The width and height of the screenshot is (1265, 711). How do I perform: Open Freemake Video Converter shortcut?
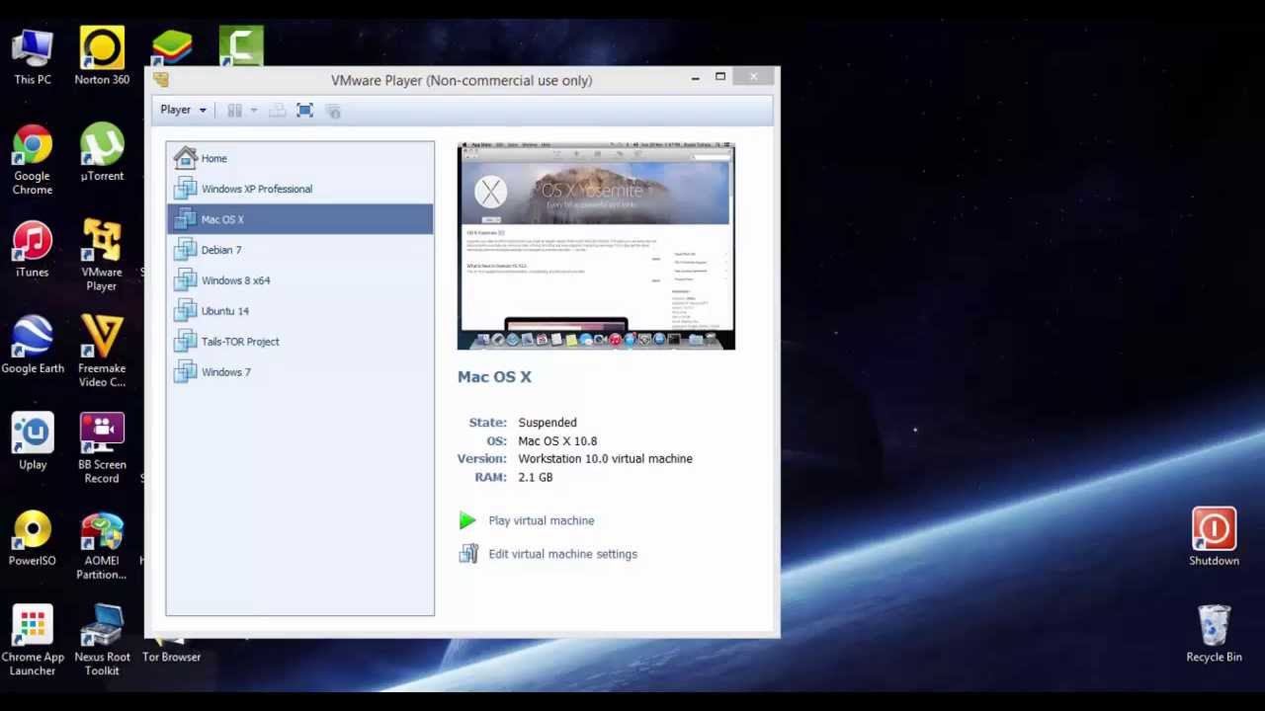pos(102,353)
